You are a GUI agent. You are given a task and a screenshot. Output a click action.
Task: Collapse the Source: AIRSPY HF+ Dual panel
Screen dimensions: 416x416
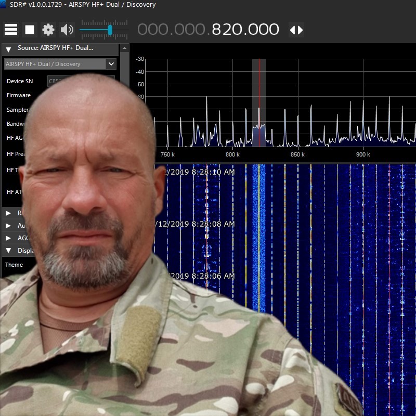pyautogui.click(x=7, y=49)
